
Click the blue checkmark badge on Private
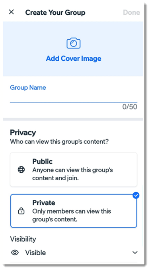(136, 195)
